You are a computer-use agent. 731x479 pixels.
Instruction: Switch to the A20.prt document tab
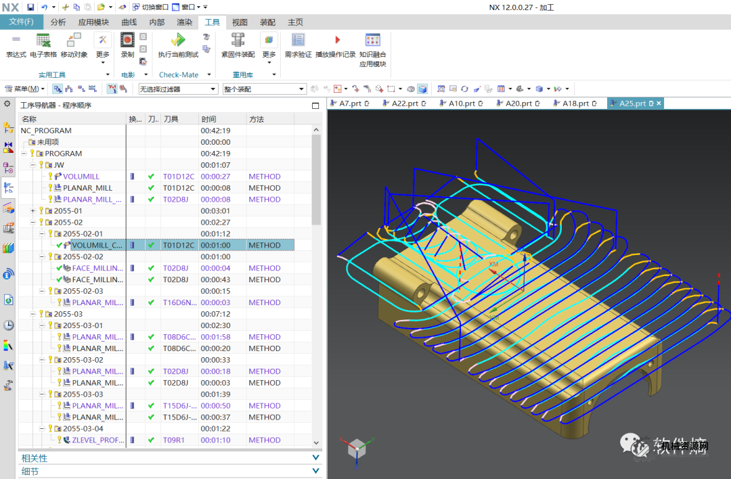click(519, 104)
